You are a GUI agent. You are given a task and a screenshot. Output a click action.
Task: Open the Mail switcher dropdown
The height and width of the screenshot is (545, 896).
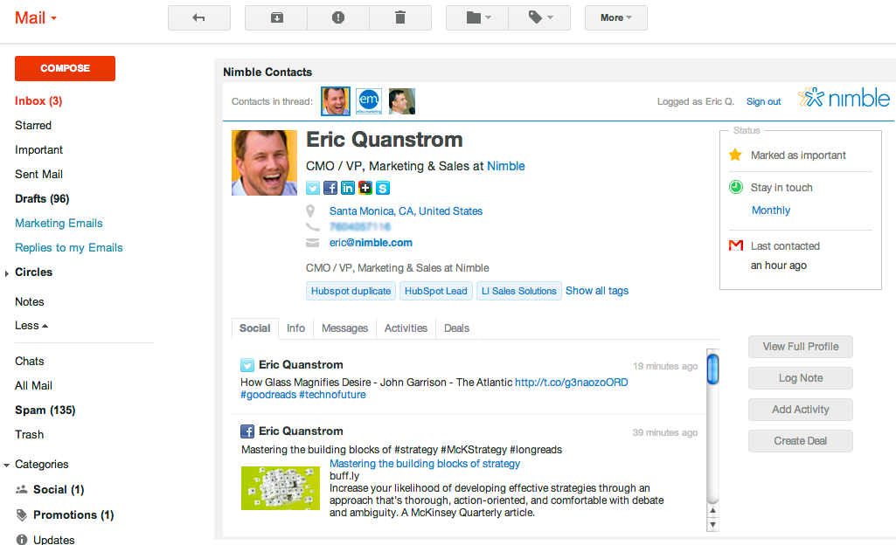coord(36,18)
